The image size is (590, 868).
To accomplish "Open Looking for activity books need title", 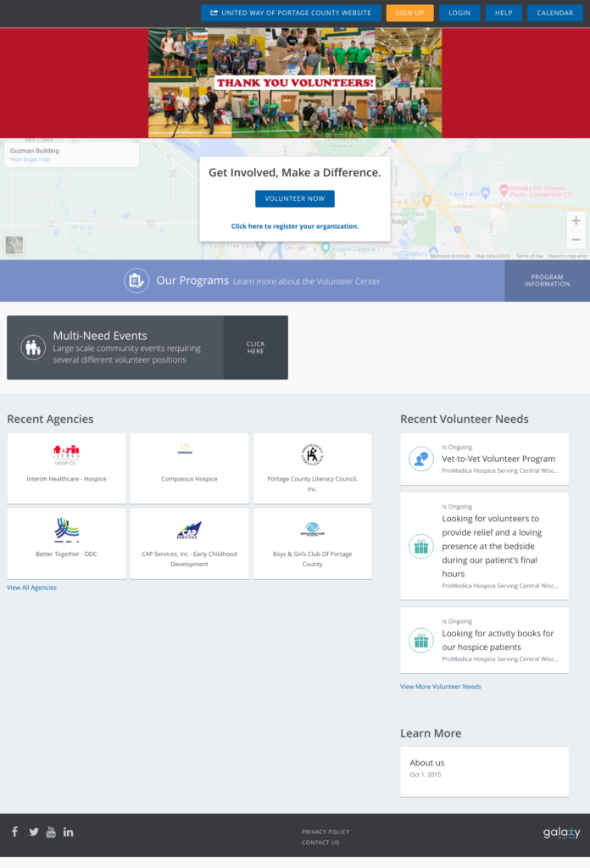I will 498,640.
